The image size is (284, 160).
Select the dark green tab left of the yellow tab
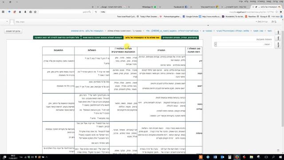click(x=103, y=37)
